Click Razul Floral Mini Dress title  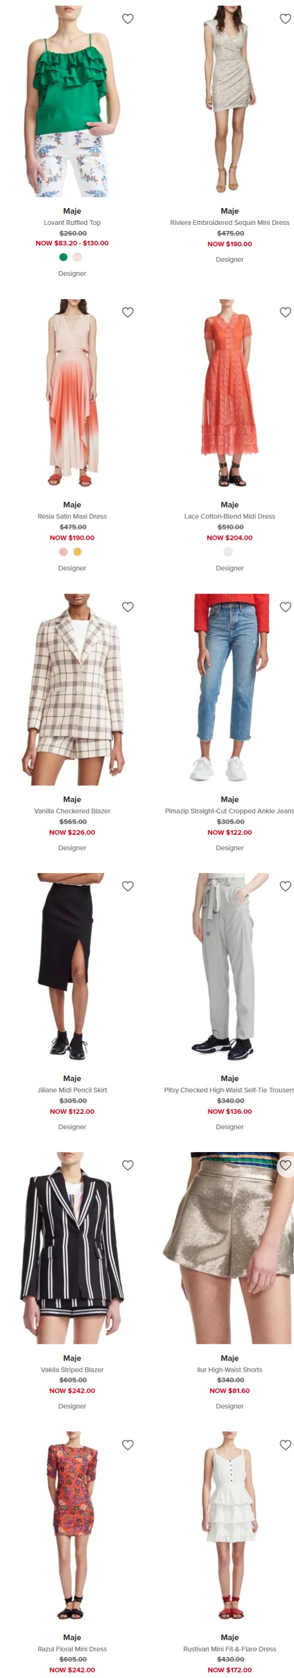coord(72,1649)
